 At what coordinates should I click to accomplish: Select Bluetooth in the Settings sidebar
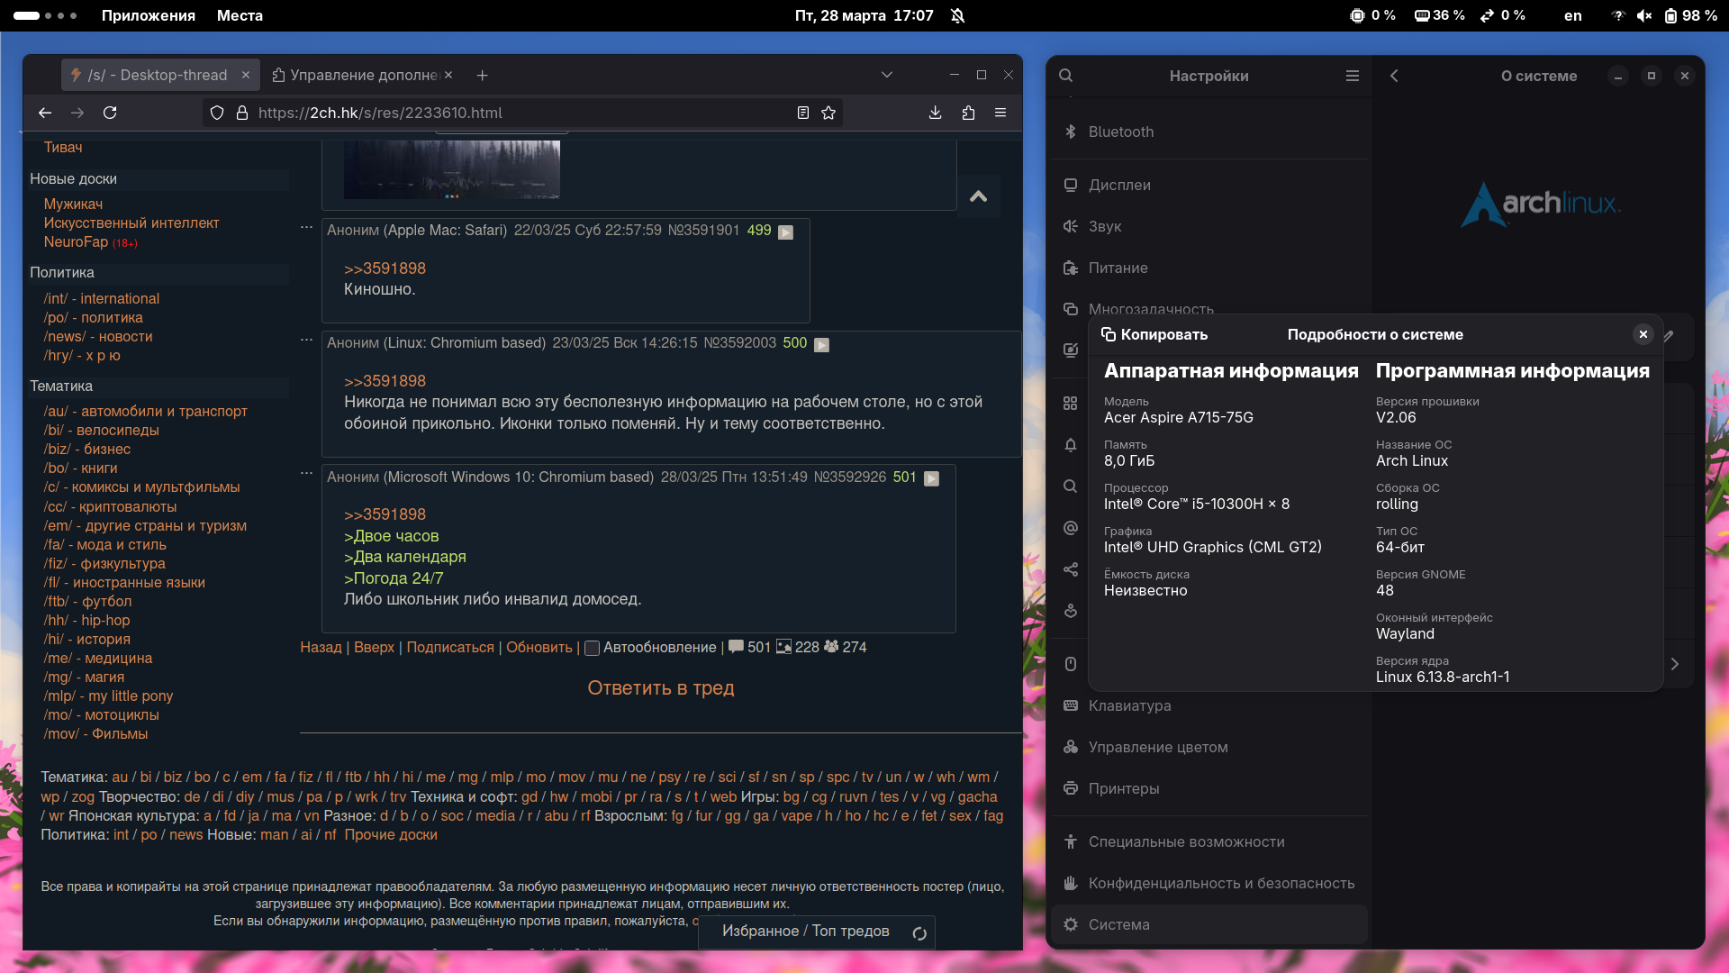tap(1209, 132)
